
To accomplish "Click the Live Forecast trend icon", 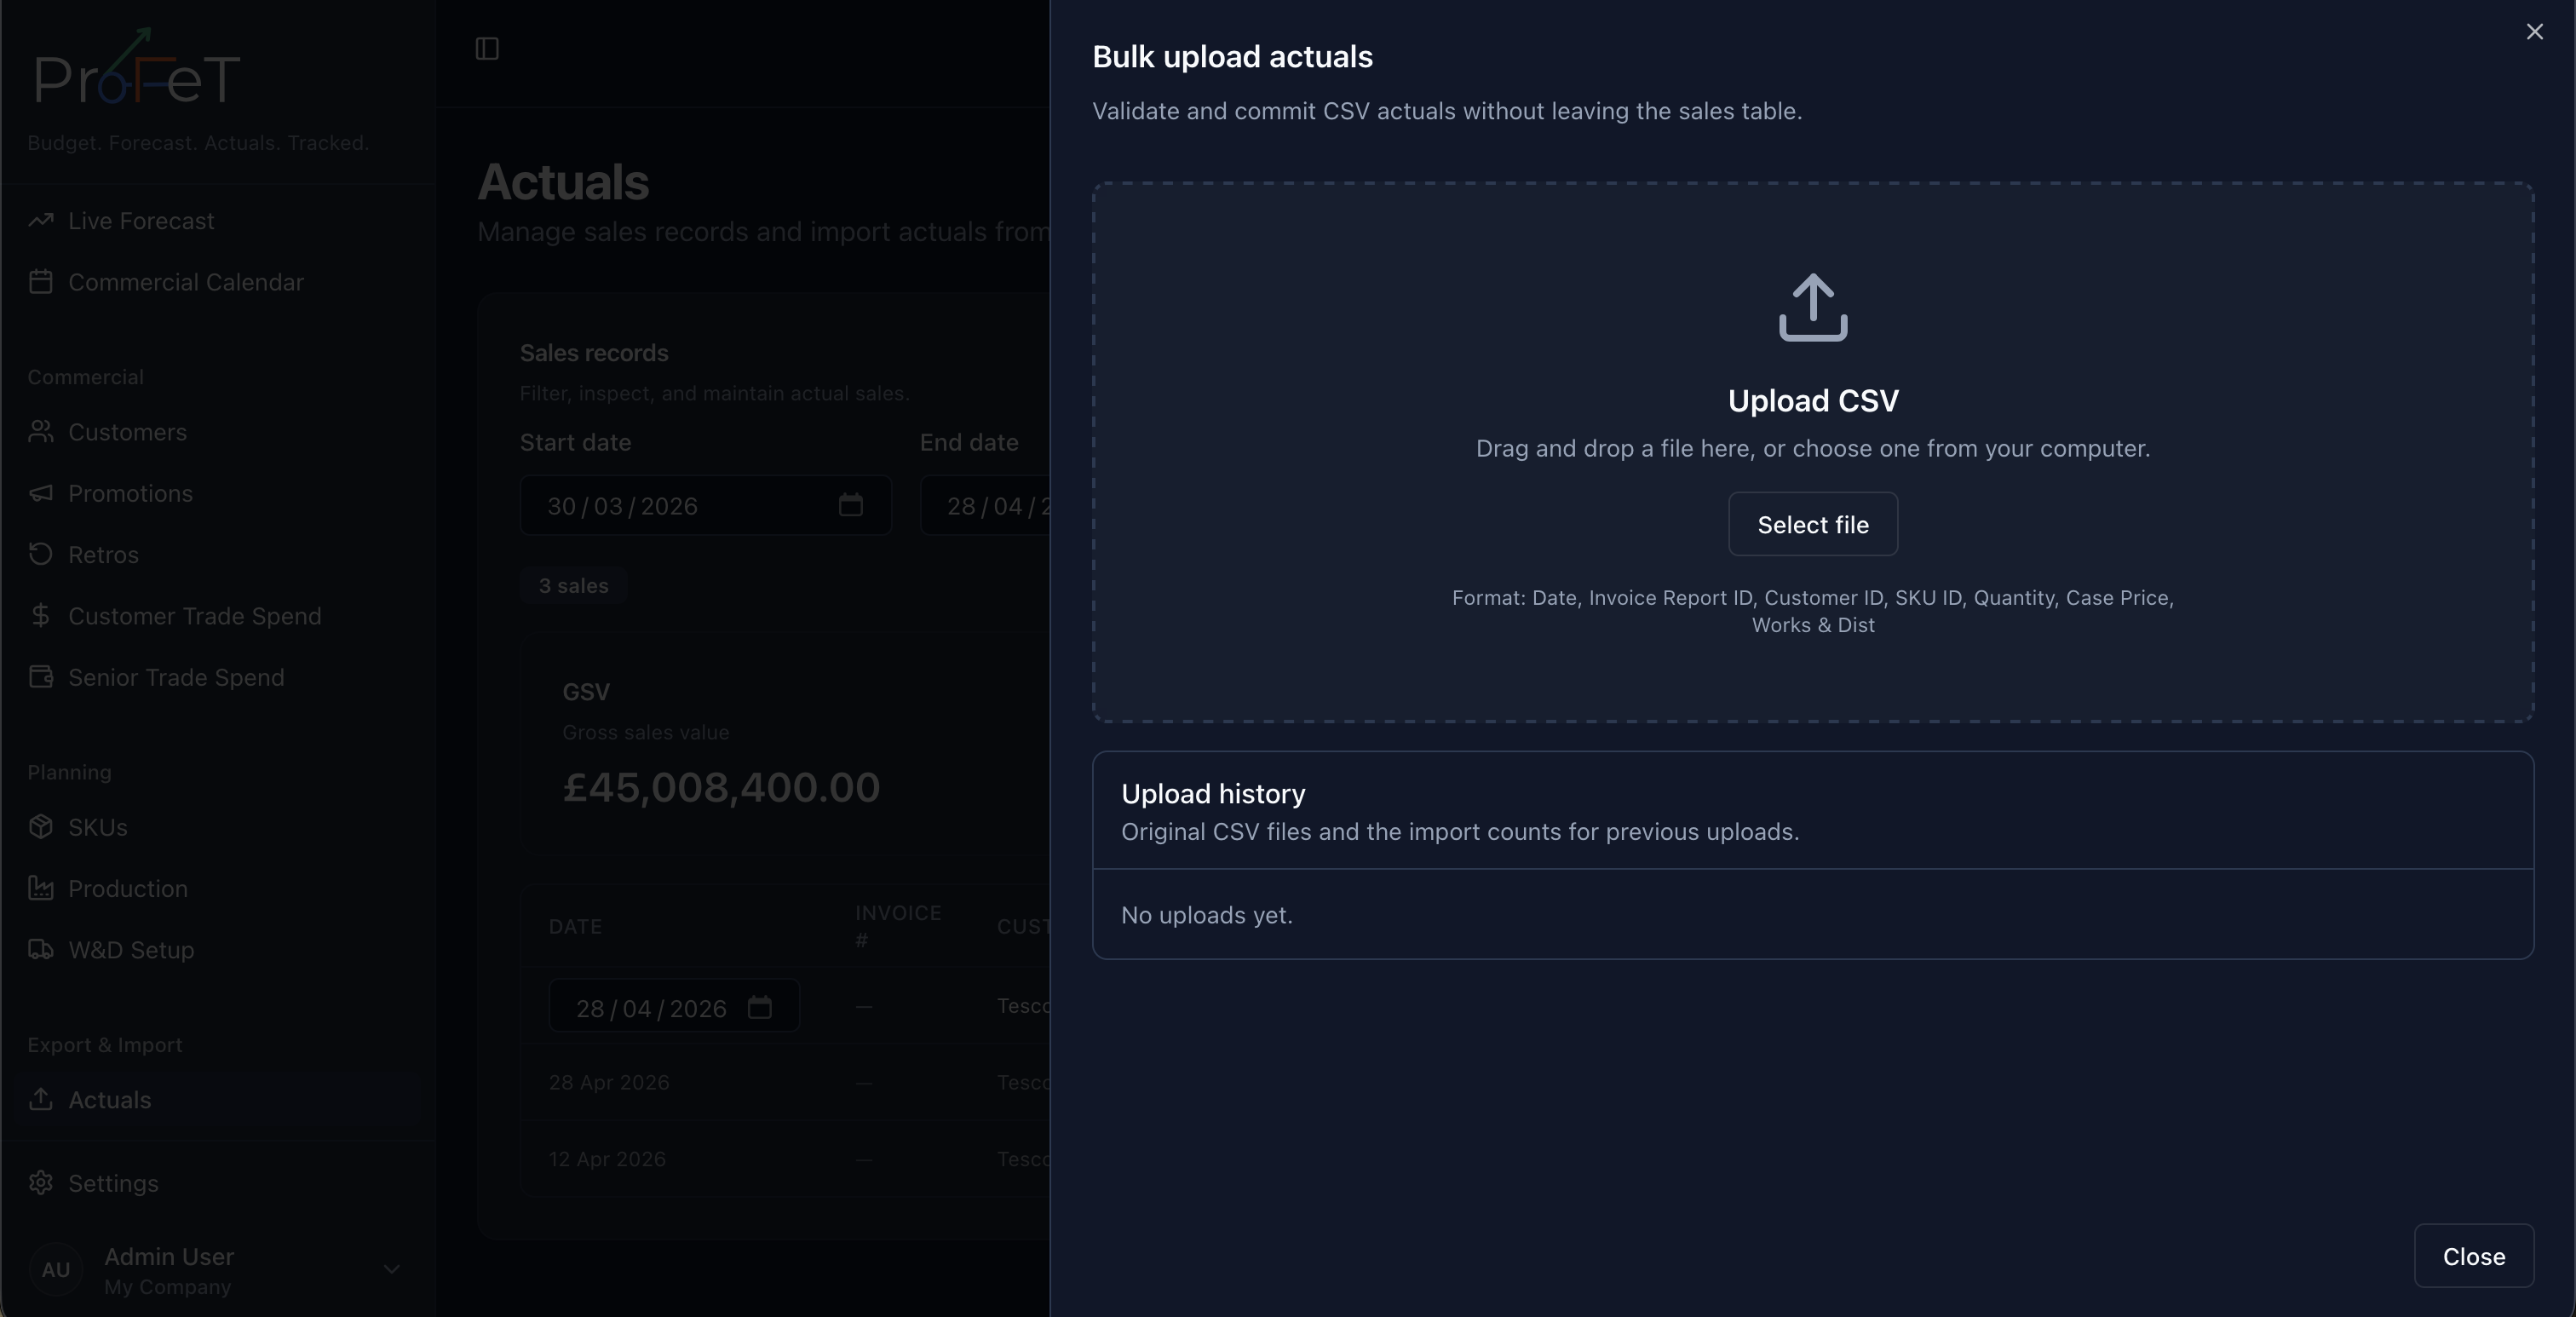I will (x=41, y=220).
